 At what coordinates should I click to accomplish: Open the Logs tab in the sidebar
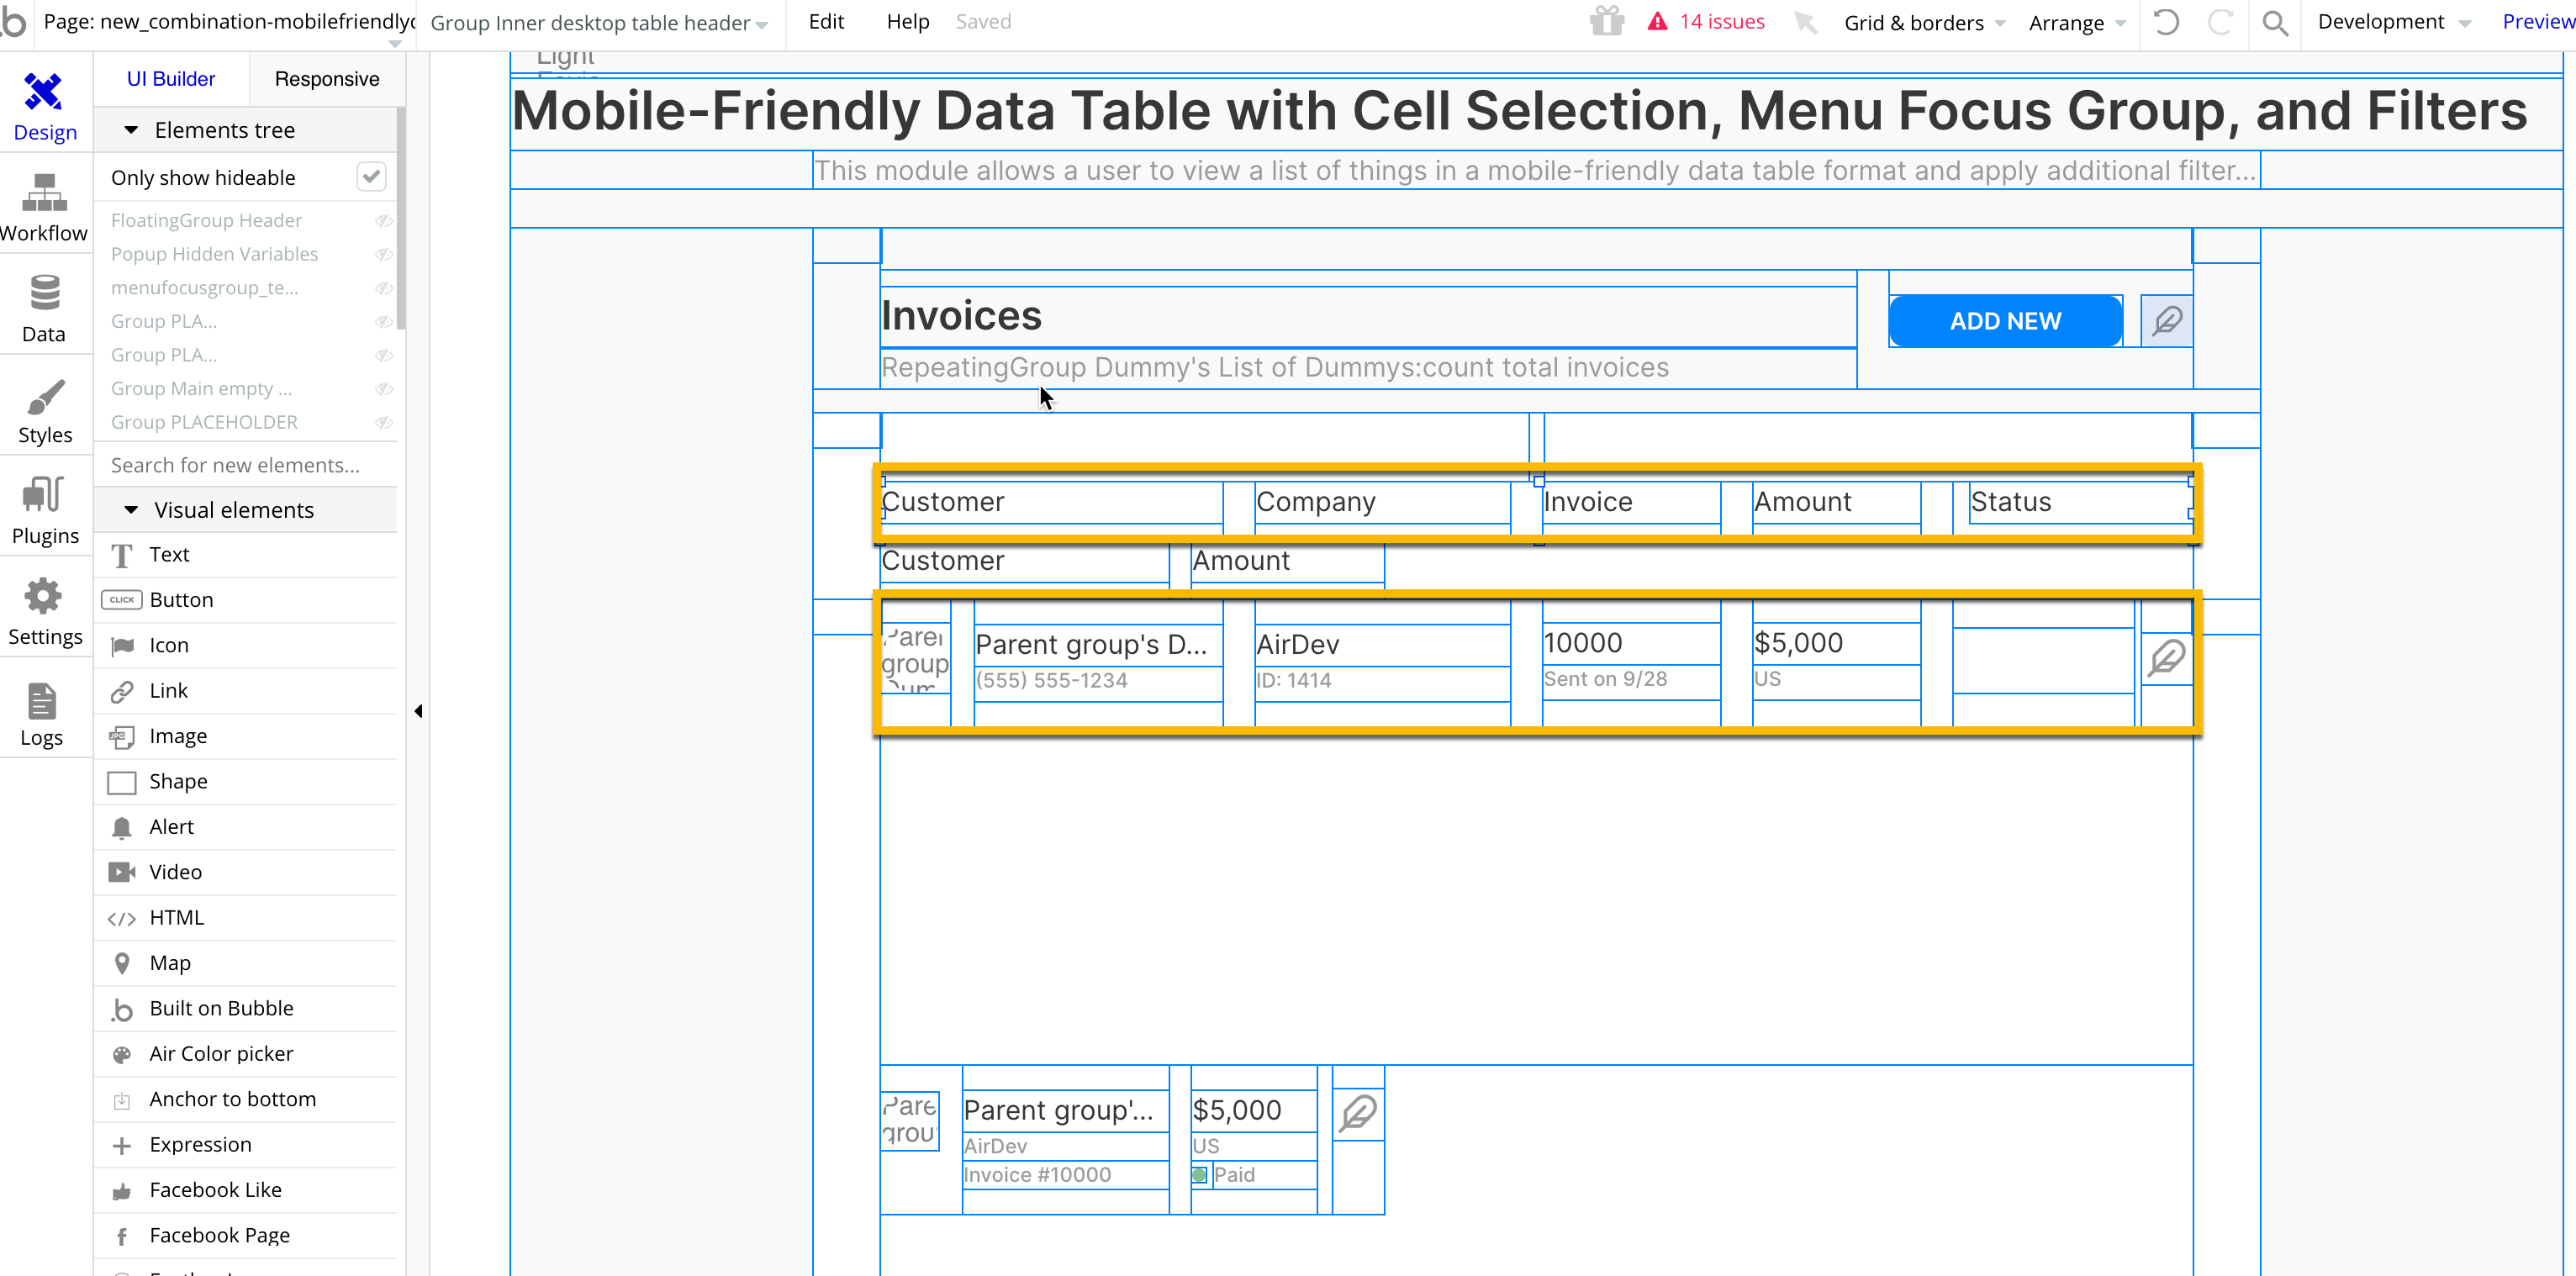pyautogui.click(x=41, y=712)
